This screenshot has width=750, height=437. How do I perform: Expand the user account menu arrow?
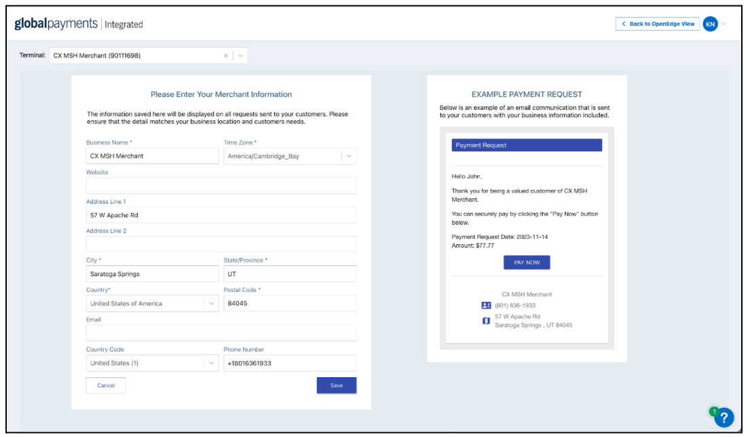pyautogui.click(x=724, y=24)
